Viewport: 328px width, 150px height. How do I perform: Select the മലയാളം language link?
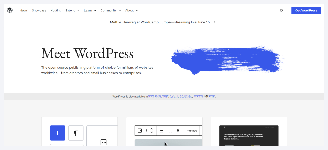tap(186, 97)
